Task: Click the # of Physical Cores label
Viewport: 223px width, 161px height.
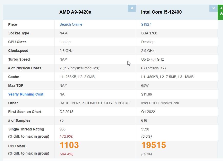Action: click(x=25, y=68)
